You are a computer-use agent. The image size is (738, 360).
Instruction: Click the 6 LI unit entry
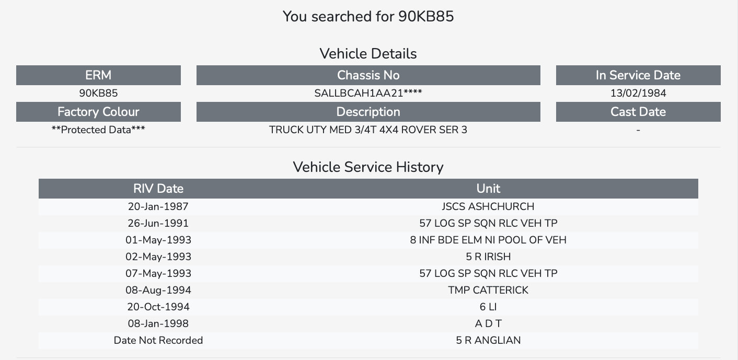coord(488,307)
